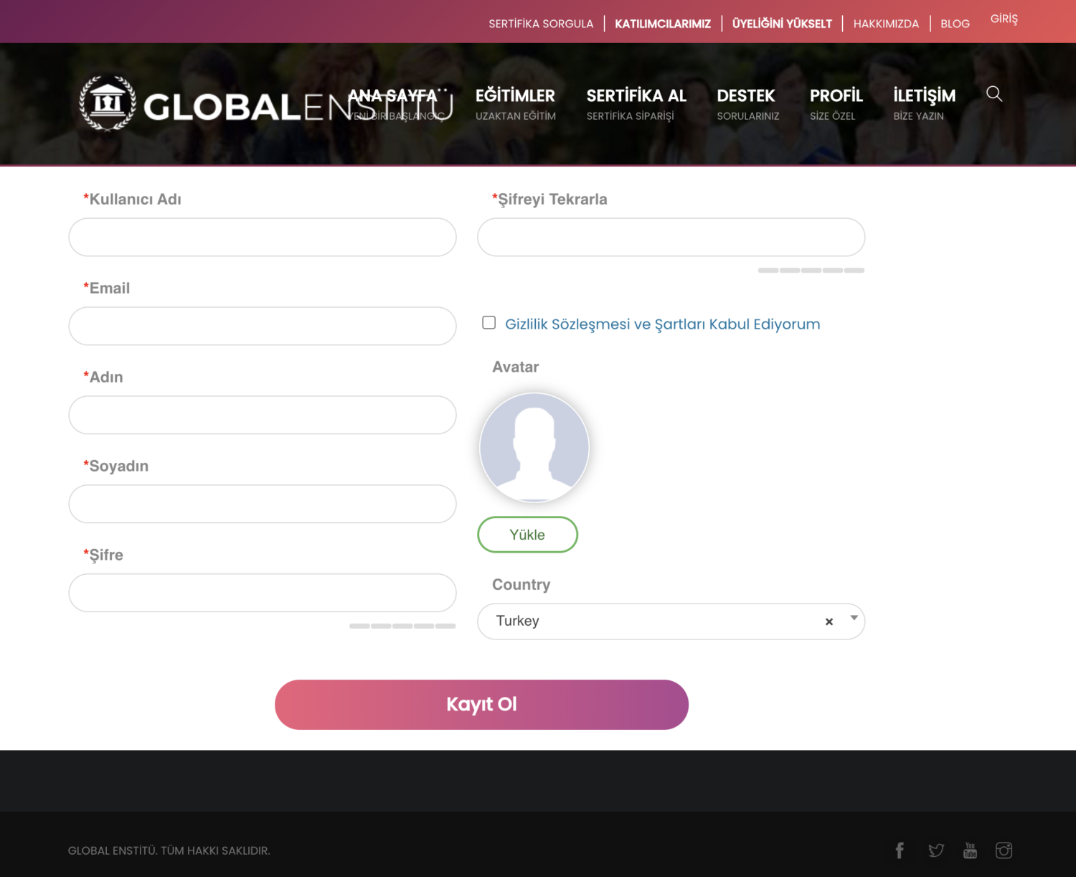
Task: Click the Yükle upload button
Action: point(527,535)
